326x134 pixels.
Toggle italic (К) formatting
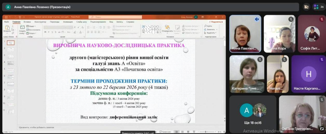point(49,32)
